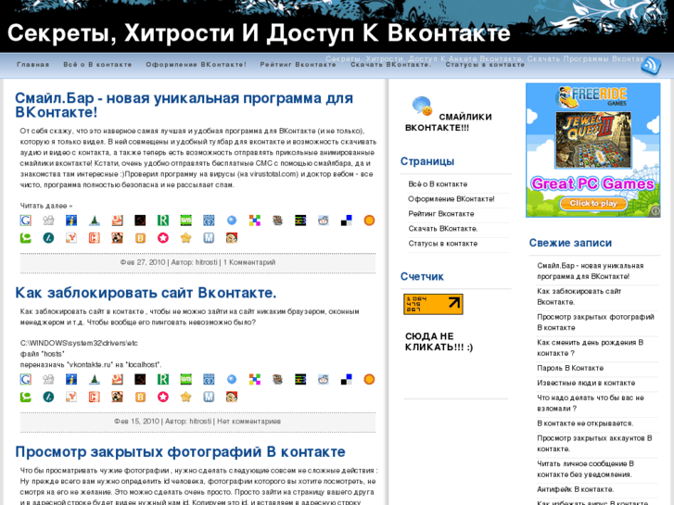Open 'Что надо делать что бы вас не взломали ?'
This screenshot has height=505, width=674.
(591, 403)
